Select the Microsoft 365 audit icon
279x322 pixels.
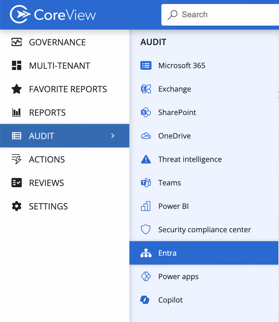tap(146, 65)
